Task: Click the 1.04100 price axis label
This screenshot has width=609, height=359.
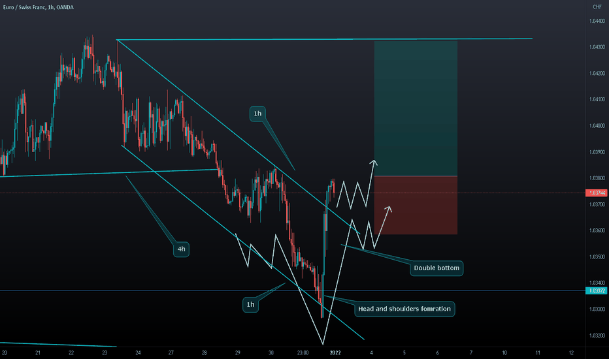Action: [597, 99]
